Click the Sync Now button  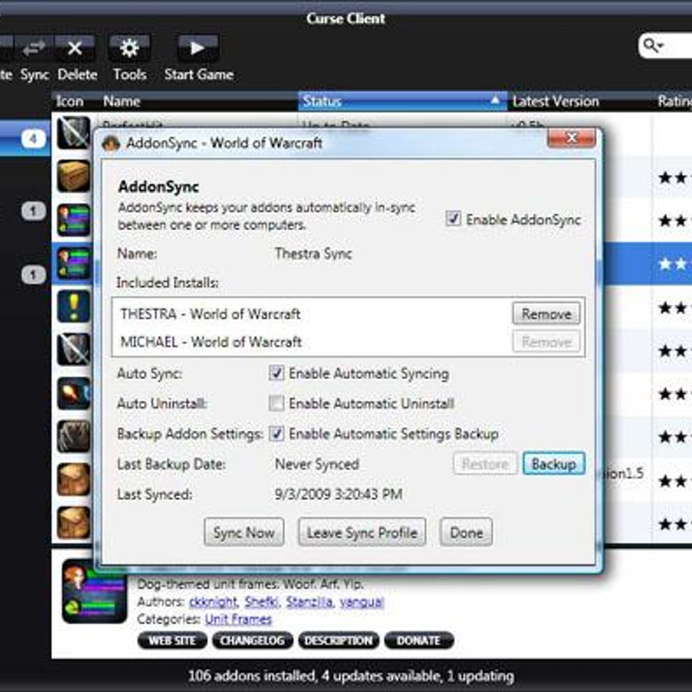click(244, 532)
